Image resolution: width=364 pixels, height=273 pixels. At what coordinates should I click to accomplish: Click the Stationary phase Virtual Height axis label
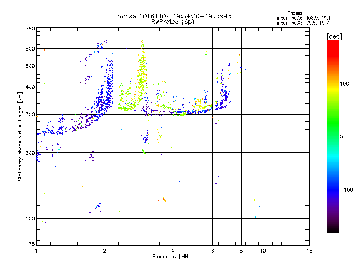tap(20, 137)
